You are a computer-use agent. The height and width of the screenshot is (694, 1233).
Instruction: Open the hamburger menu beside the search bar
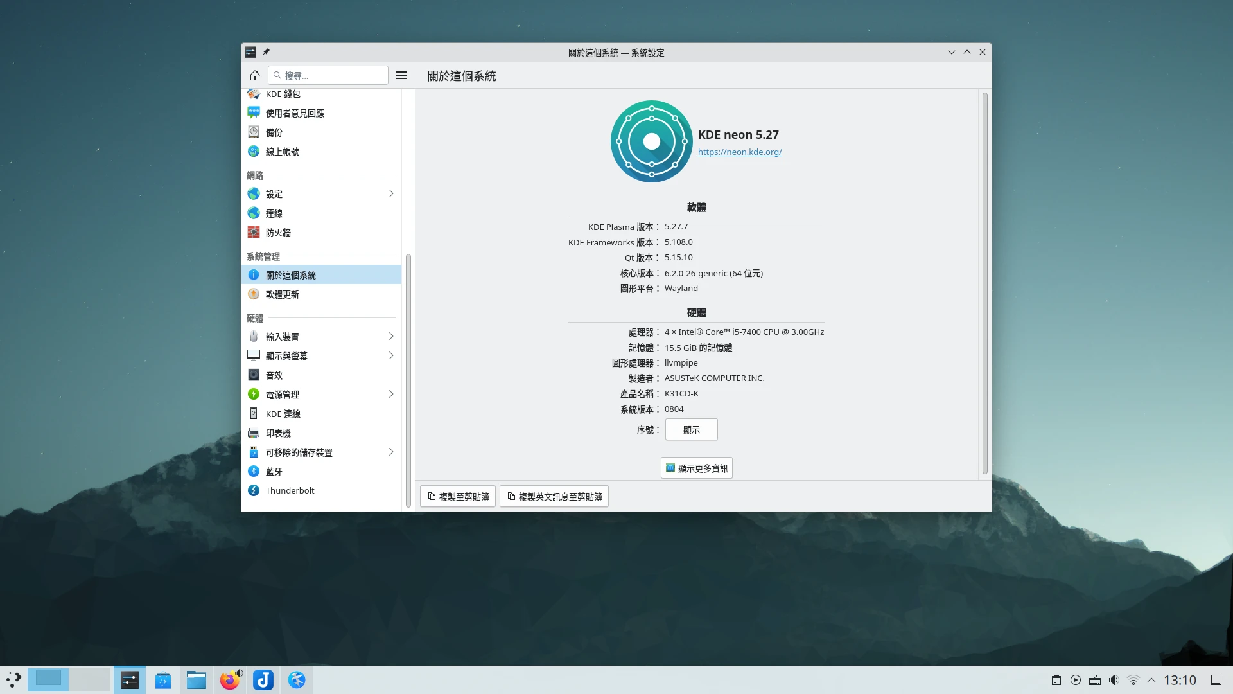[x=401, y=75]
